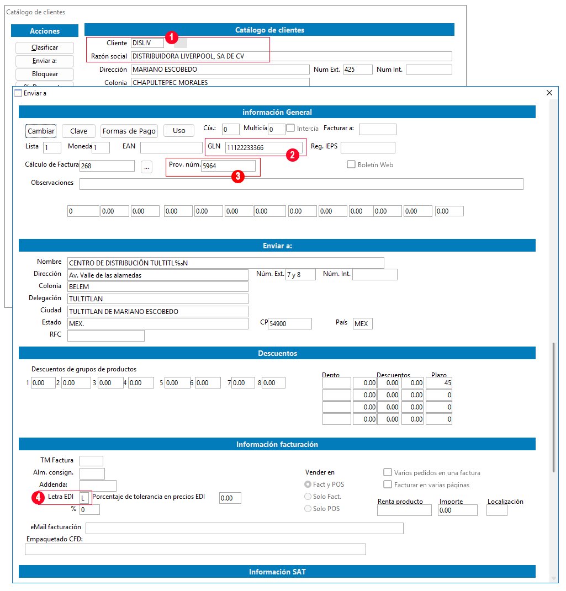This screenshot has width=566, height=591.
Task: Click the Uso button
Action: (179, 130)
